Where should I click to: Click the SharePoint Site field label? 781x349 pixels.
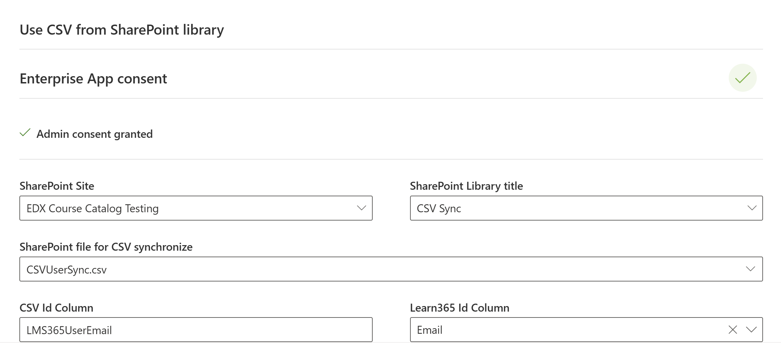point(57,186)
